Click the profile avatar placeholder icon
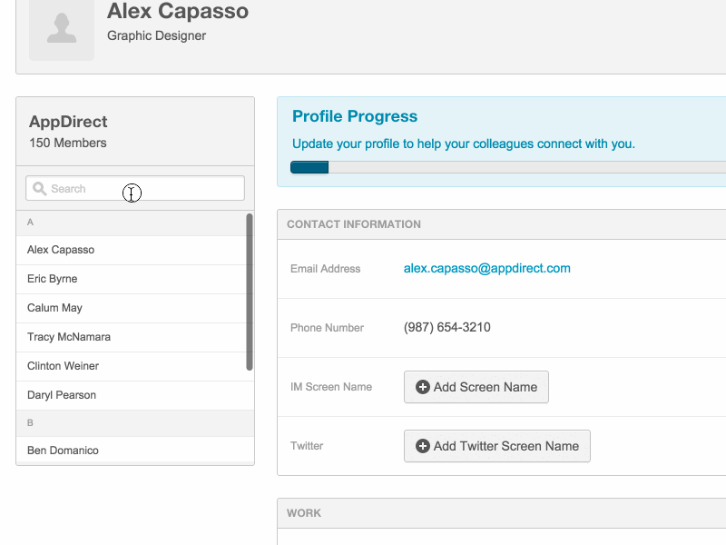 click(x=62, y=29)
